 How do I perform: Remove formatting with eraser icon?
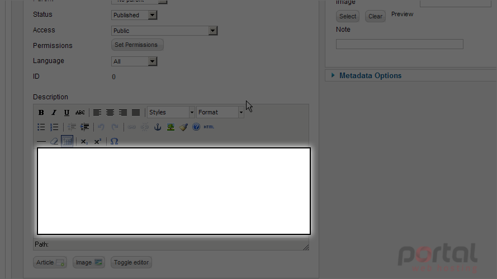(x=54, y=141)
